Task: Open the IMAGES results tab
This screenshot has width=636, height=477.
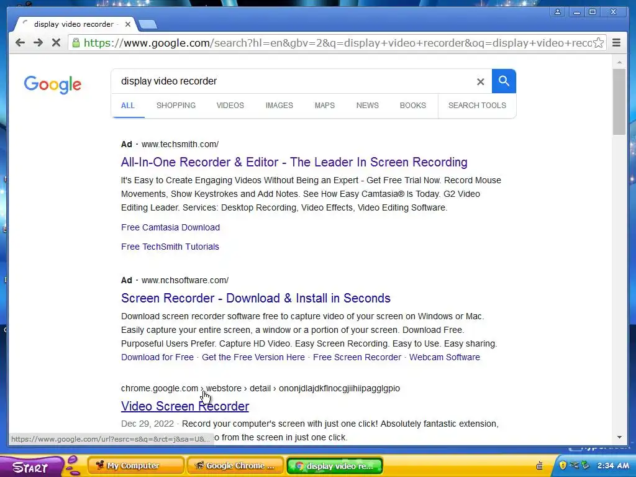Action: click(279, 106)
